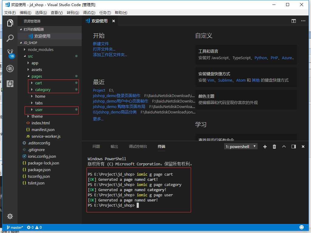Open the 颜色主题 customize card
311x233 pixels.
(x=246, y=100)
